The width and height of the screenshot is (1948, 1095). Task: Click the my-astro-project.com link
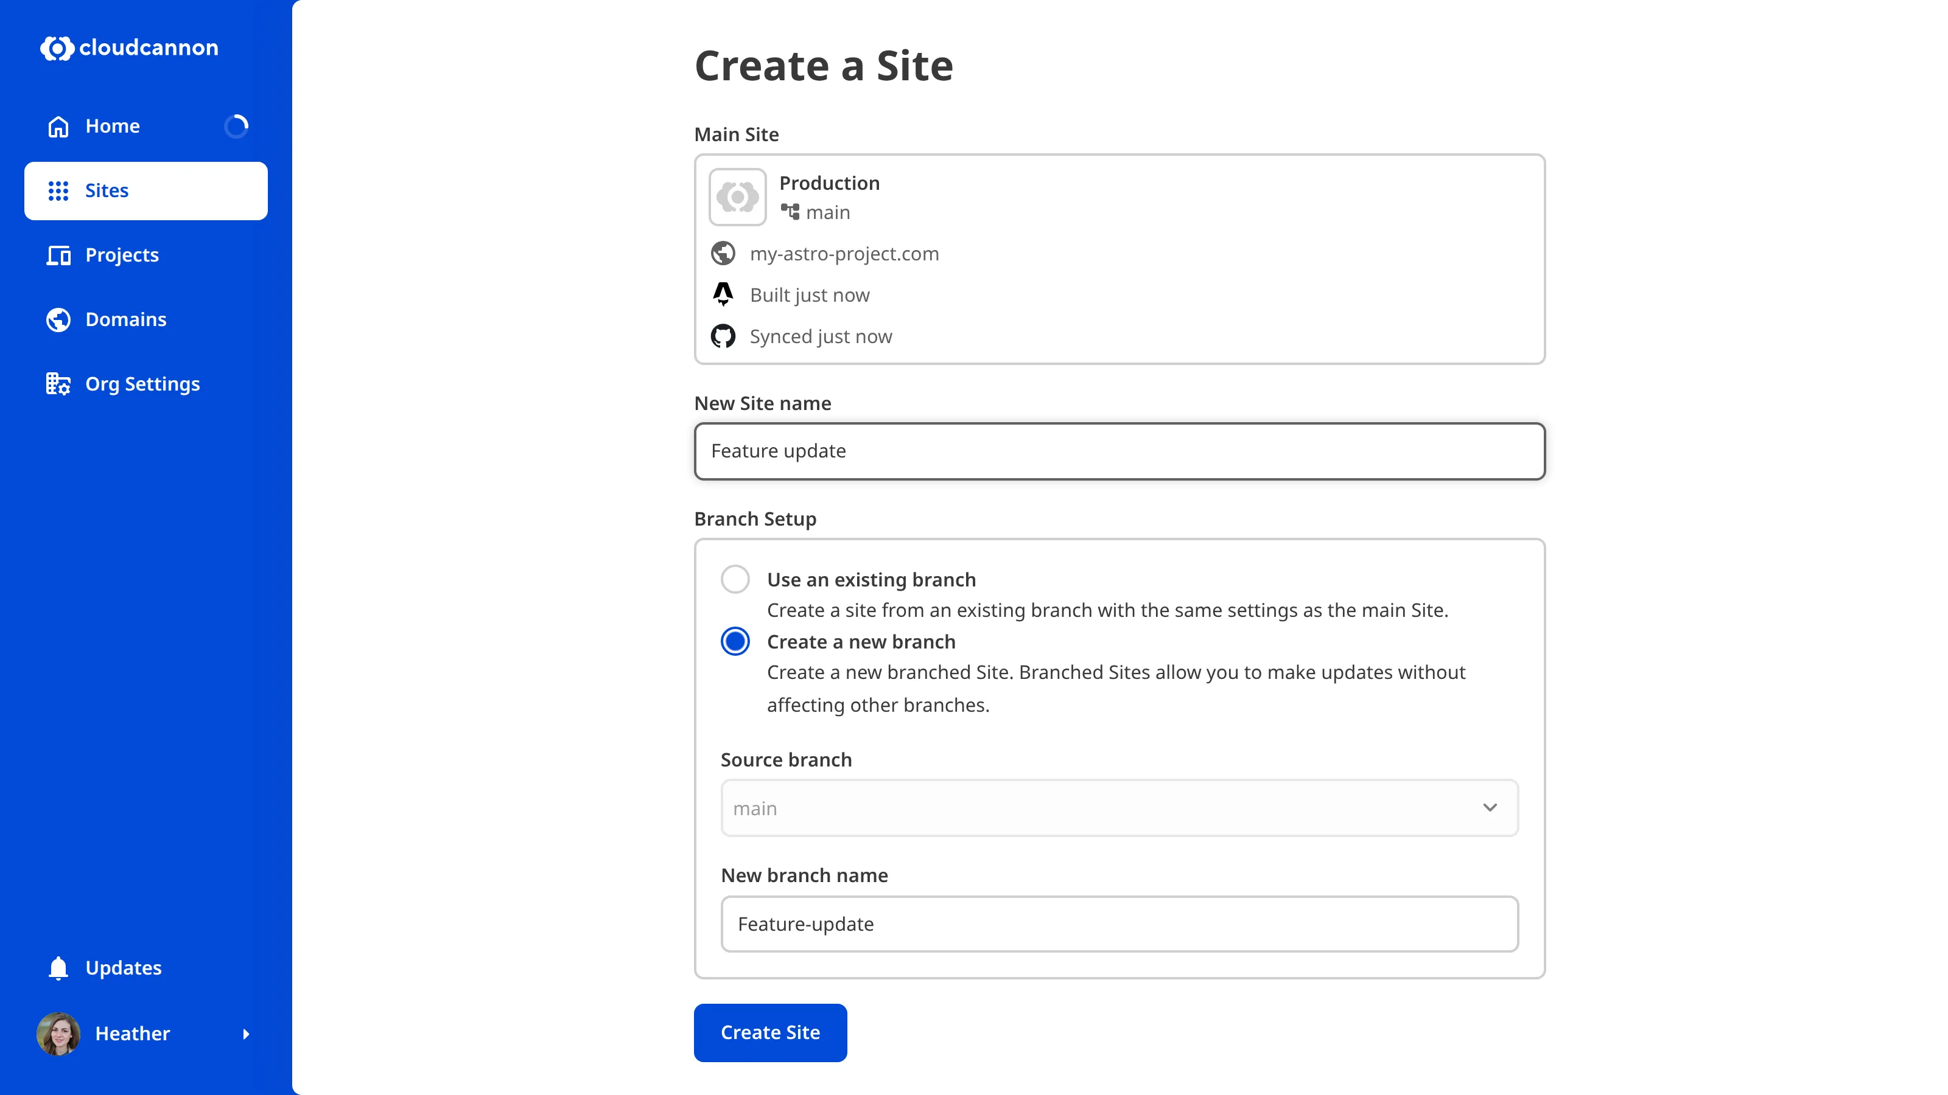(x=845, y=253)
